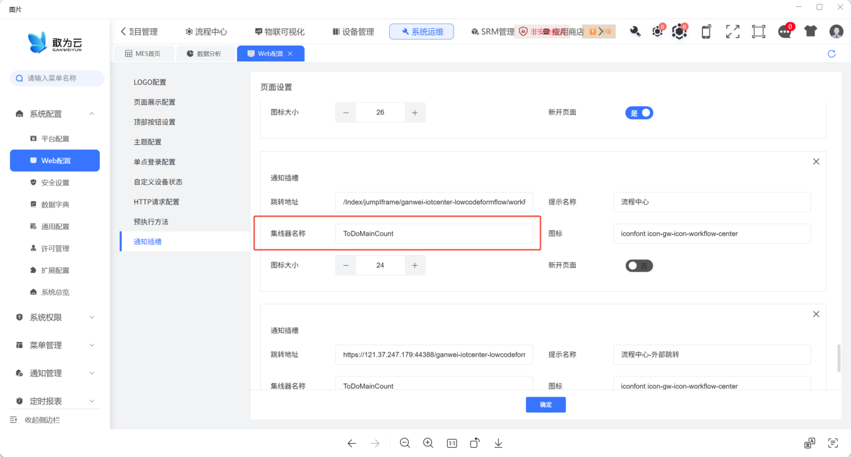Image resolution: width=851 pixels, height=457 pixels.
Task: Open the hexagon badge icon beside the wrench
Action: click(658, 31)
